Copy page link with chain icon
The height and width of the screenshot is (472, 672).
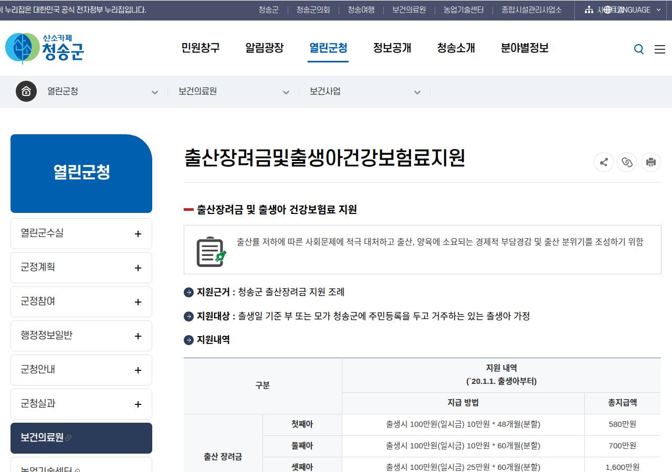(627, 162)
